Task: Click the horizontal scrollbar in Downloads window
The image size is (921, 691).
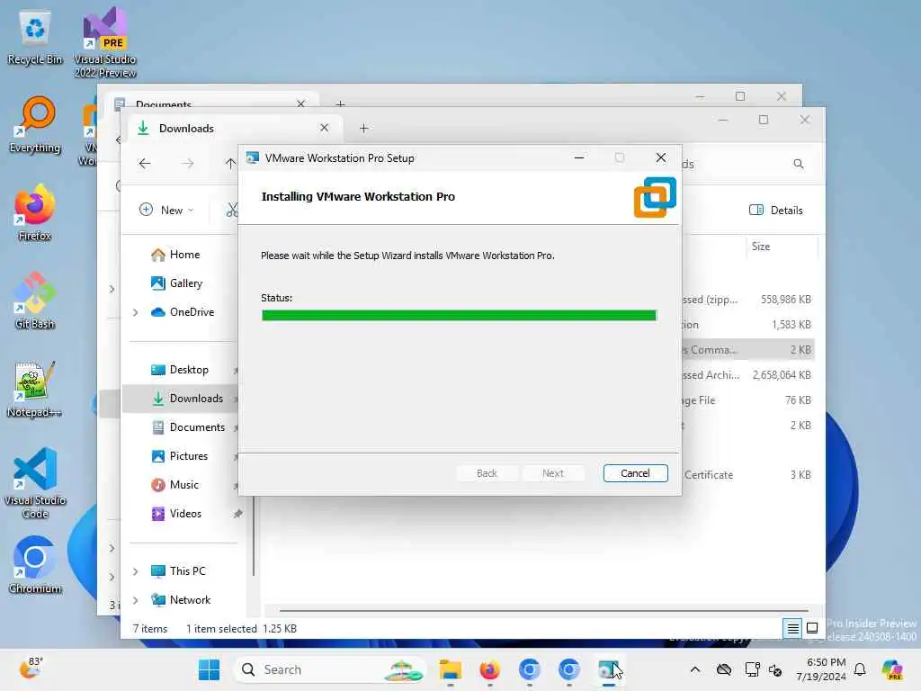Action: pos(543,611)
